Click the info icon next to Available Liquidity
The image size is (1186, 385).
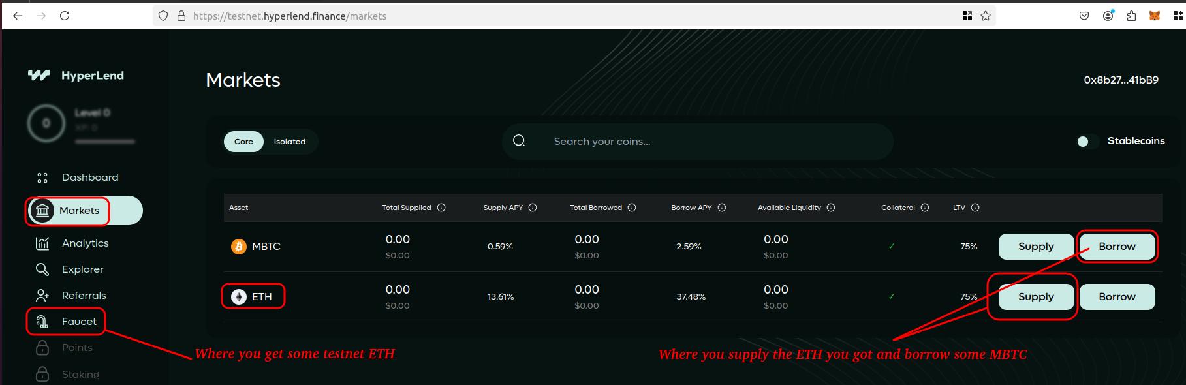pyautogui.click(x=831, y=208)
